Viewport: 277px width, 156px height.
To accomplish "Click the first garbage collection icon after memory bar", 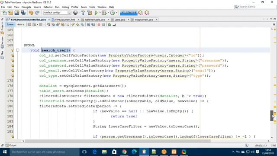I will point(141,13).
